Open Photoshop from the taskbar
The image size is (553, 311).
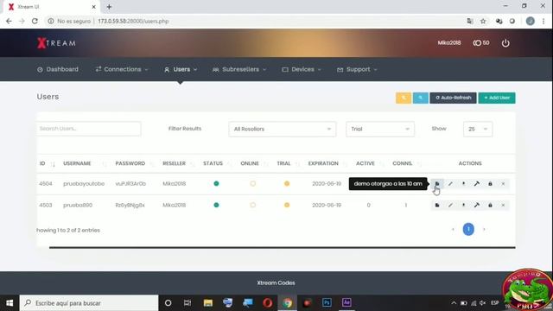click(327, 303)
